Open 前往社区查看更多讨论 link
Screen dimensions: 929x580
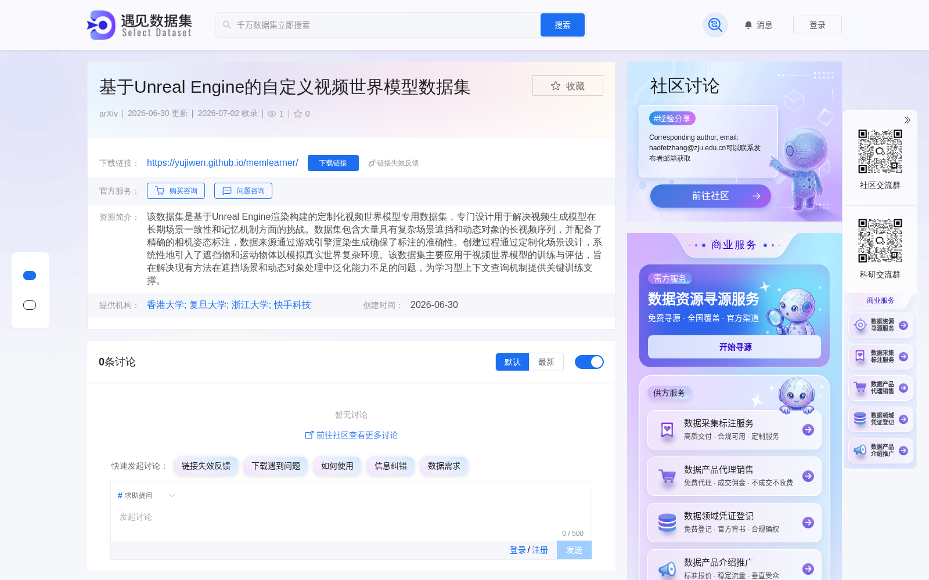click(351, 435)
